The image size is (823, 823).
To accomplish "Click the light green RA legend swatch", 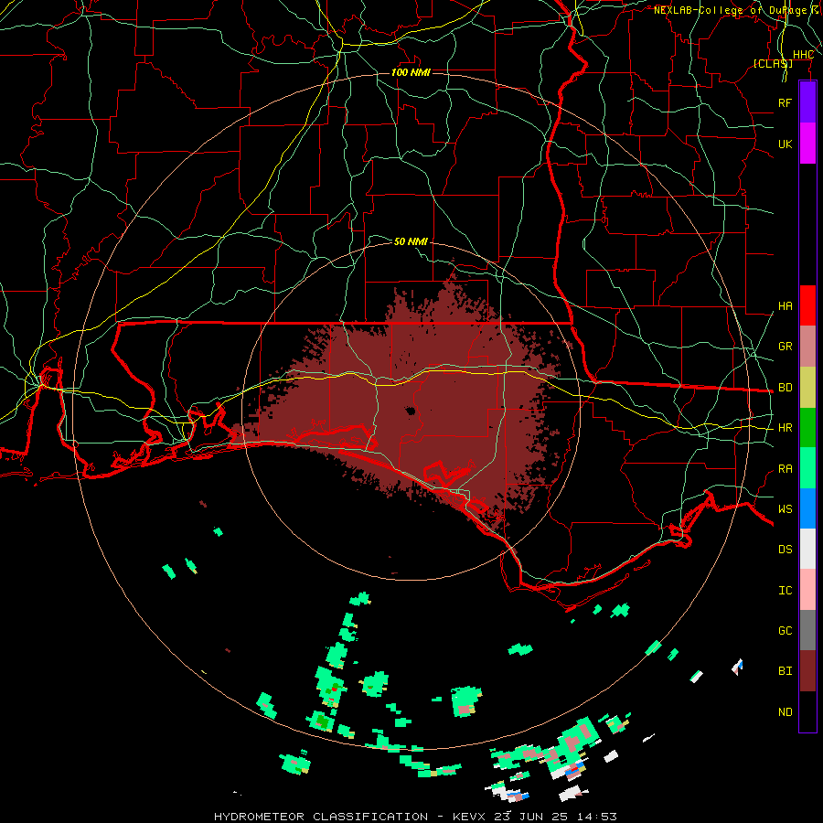I will [x=807, y=468].
